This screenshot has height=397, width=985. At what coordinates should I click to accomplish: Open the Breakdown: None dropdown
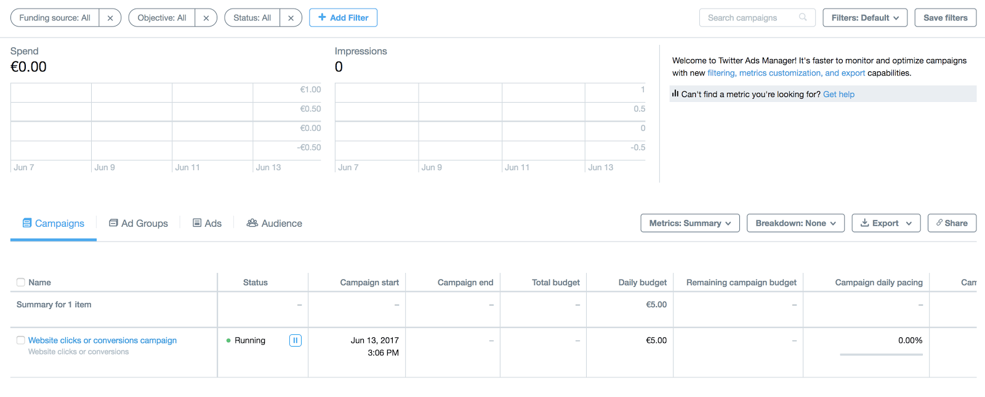click(795, 223)
